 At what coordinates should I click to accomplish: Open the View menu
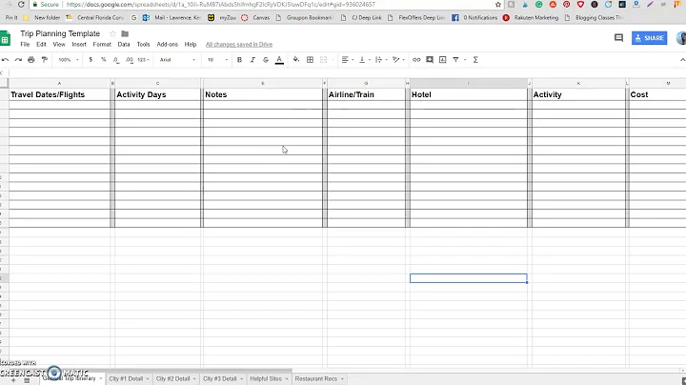pos(59,44)
